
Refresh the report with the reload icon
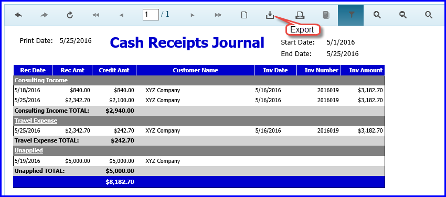70,15
